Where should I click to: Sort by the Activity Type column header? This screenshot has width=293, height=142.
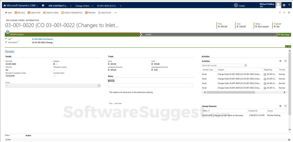click(208, 70)
